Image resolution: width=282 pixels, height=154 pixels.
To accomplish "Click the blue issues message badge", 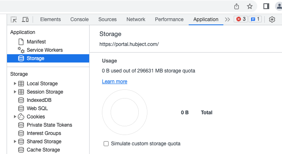I will [255, 19].
